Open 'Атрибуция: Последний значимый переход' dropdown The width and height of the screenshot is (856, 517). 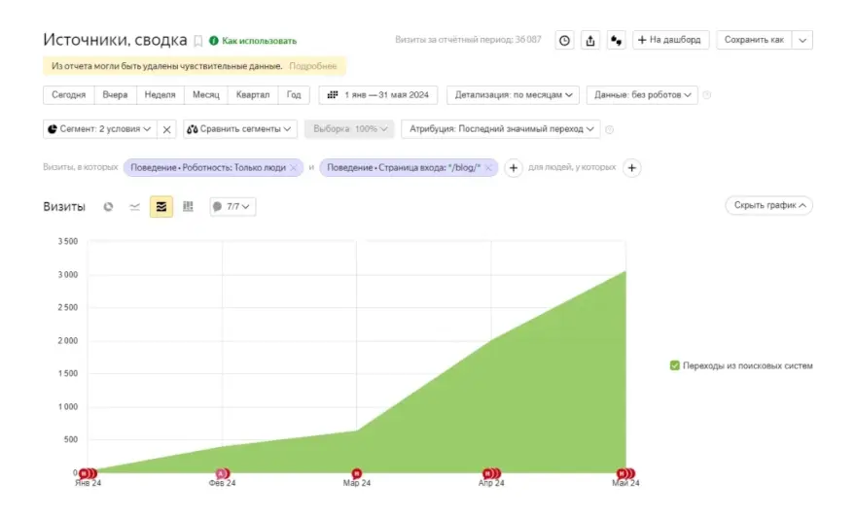point(501,128)
